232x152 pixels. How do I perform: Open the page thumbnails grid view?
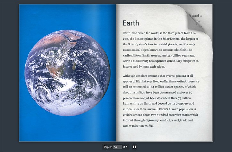pyautogui.click(x=134, y=147)
